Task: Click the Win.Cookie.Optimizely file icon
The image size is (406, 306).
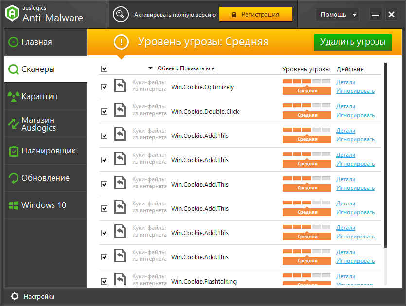Action: tap(120, 85)
